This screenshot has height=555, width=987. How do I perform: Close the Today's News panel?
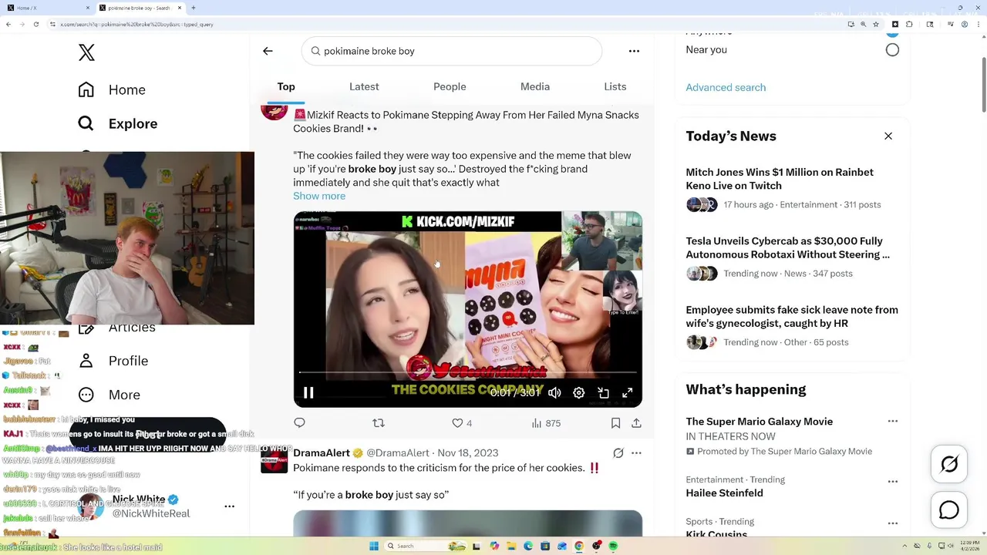[888, 136]
